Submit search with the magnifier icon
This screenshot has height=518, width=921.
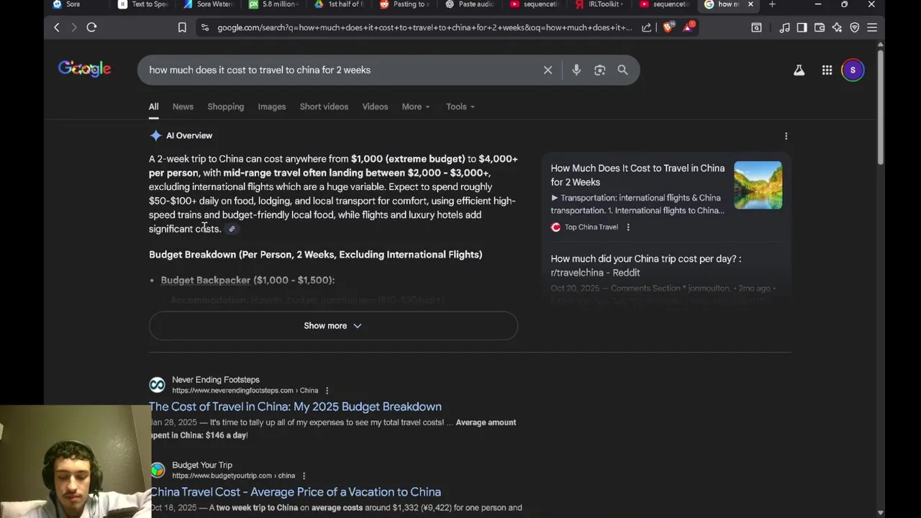click(x=622, y=70)
